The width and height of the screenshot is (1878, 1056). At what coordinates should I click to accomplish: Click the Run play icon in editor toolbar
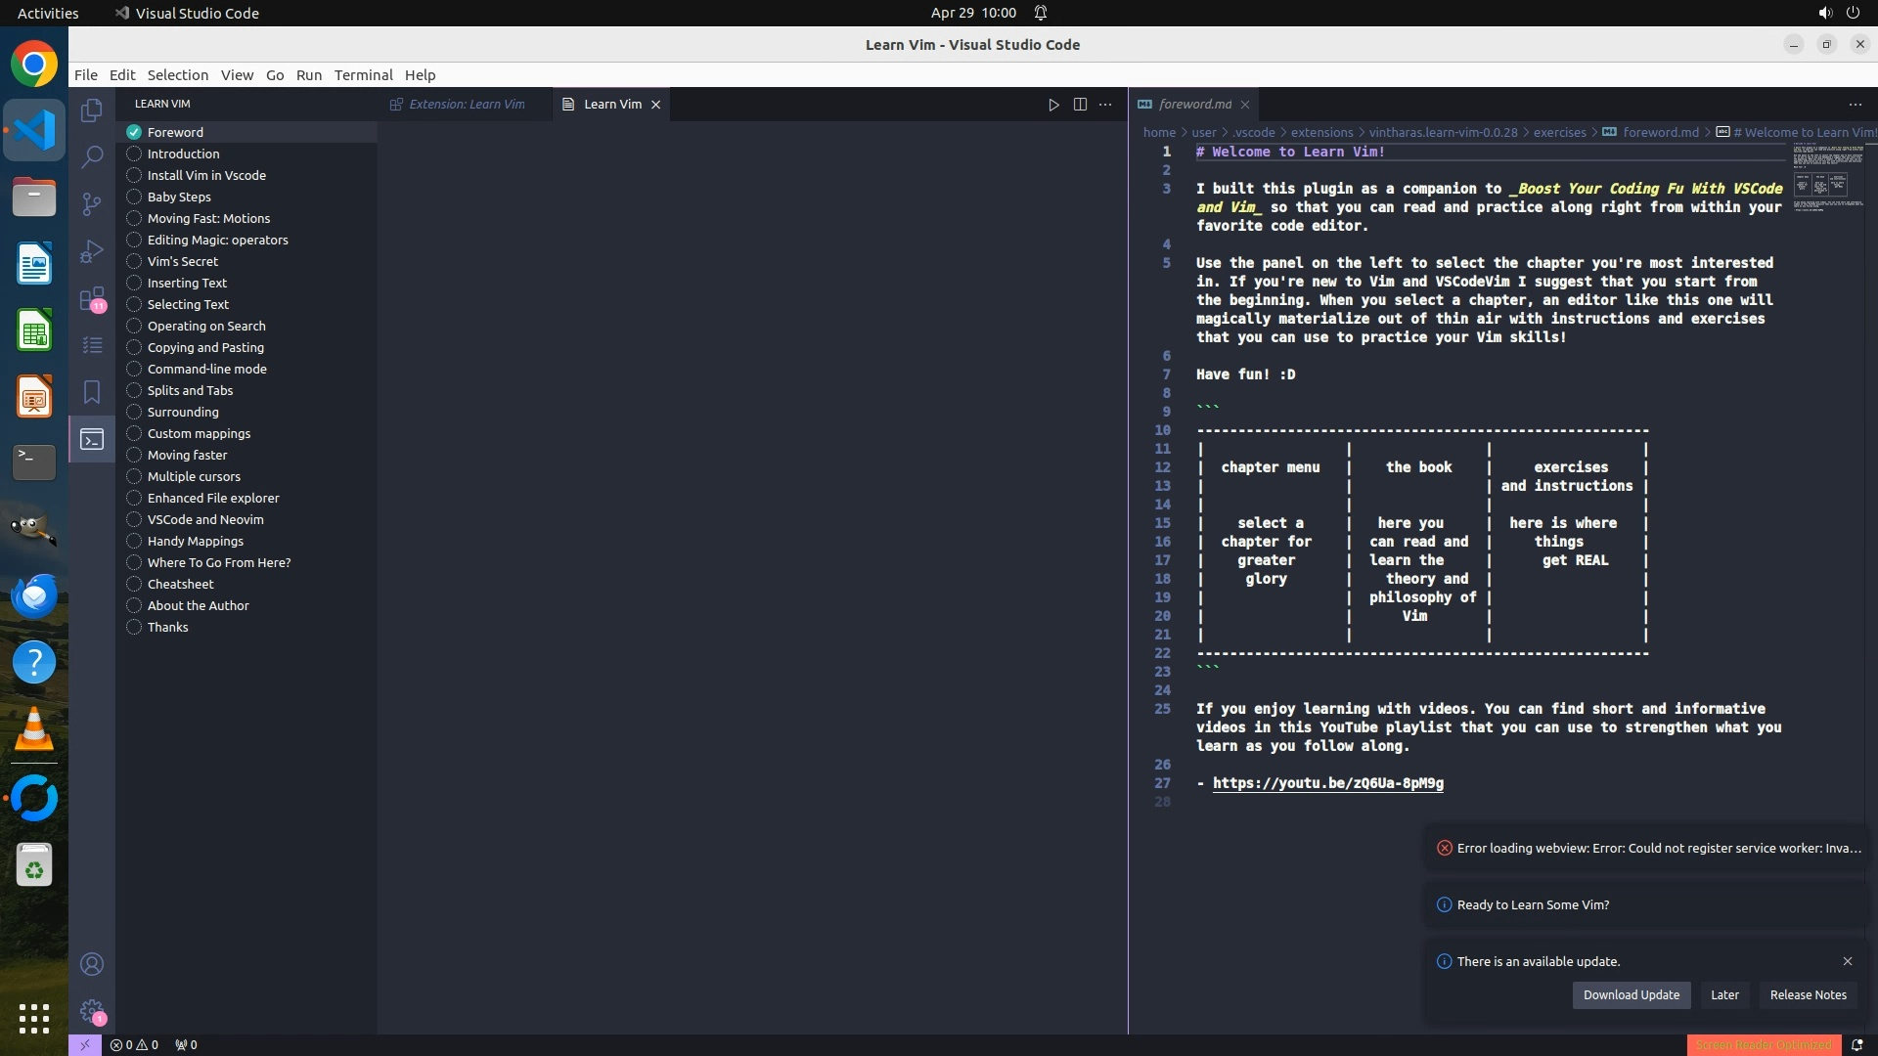pyautogui.click(x=1053, y=105)
